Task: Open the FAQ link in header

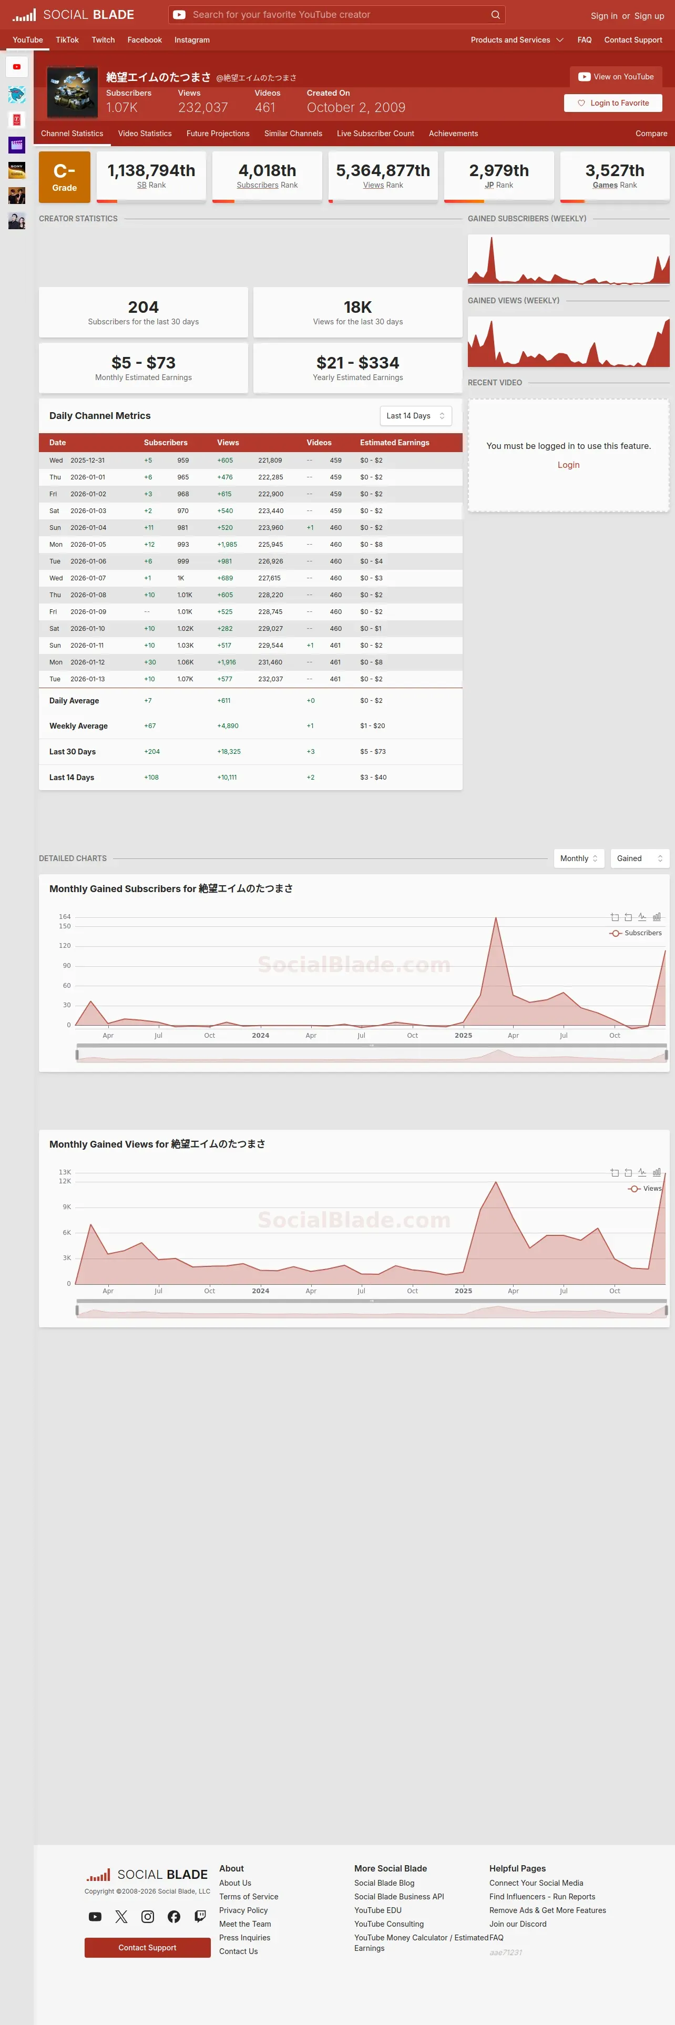Action: pos(585,40)
